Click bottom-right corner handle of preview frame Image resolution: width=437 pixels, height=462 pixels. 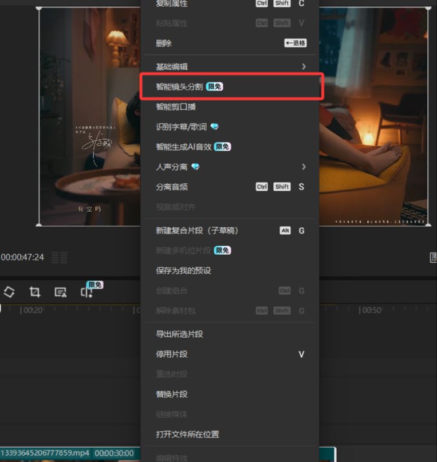pyautogui.click(x=428, y=224)
